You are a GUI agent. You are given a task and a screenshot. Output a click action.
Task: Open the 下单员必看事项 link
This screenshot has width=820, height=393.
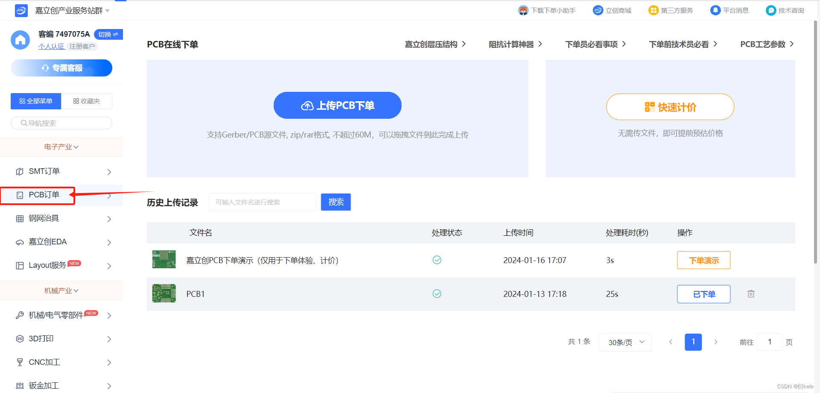click(596, 44)
